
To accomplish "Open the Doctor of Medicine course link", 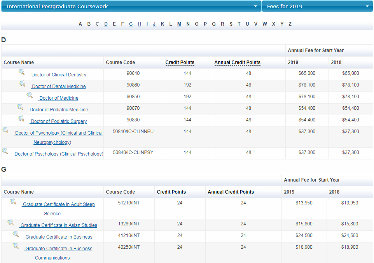I will (x=59, y=98).
